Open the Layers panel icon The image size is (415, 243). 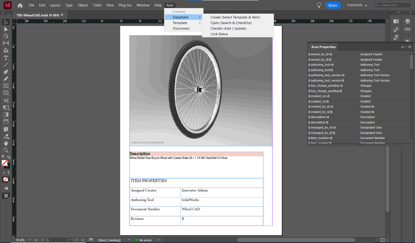(x=407, y=21)
